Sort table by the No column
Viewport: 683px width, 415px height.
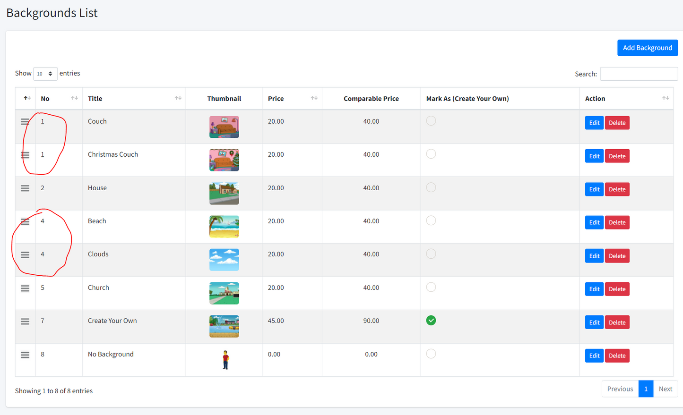pyautogui.click(x=74, y=98)
